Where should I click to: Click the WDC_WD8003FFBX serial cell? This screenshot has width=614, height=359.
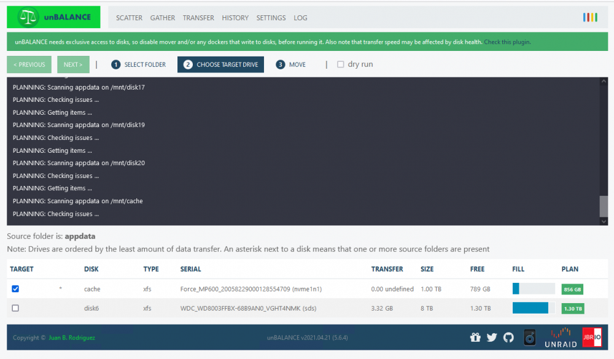[x=248, y=308]
